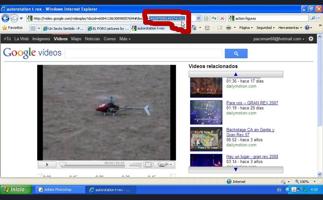Click the blue search magnifier button
Screen dimensions: 323x200
click(236, 54)
